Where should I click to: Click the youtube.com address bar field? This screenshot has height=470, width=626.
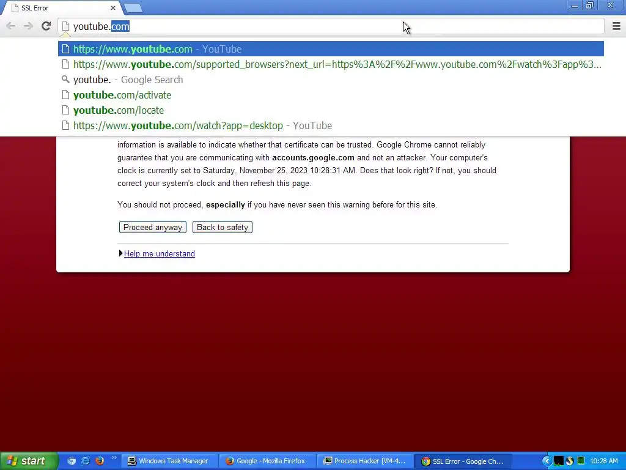[331, 26]
